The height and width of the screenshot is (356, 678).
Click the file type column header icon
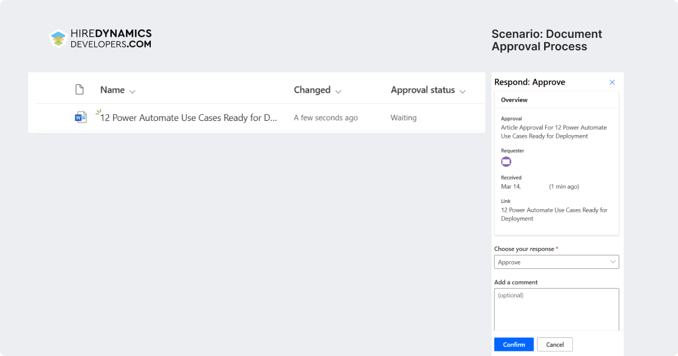coord(80,89)
